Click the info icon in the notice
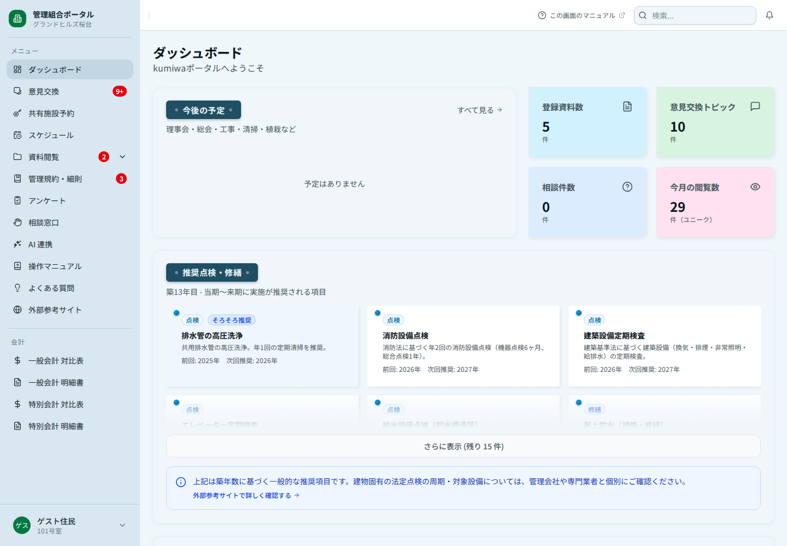Image resolution: width=787 pixels, height=546 pixels. pyautogui.click(x=181, y=482)
